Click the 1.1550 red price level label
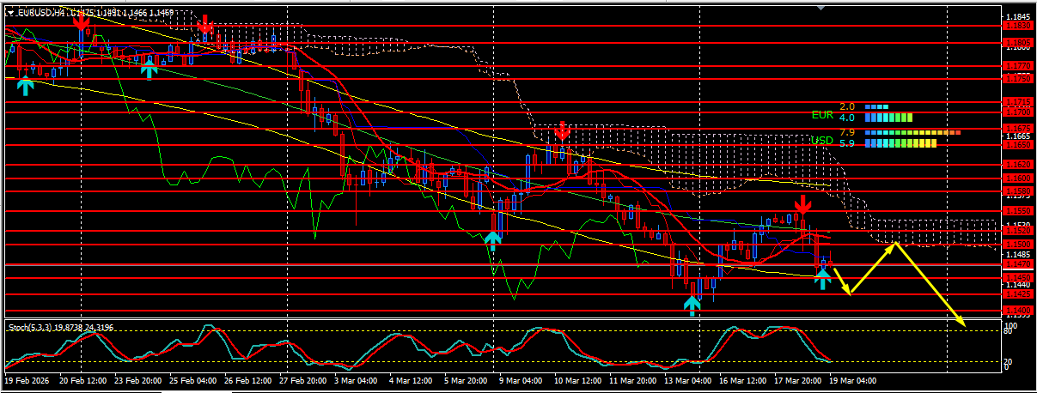 [x=1018, y=210]
